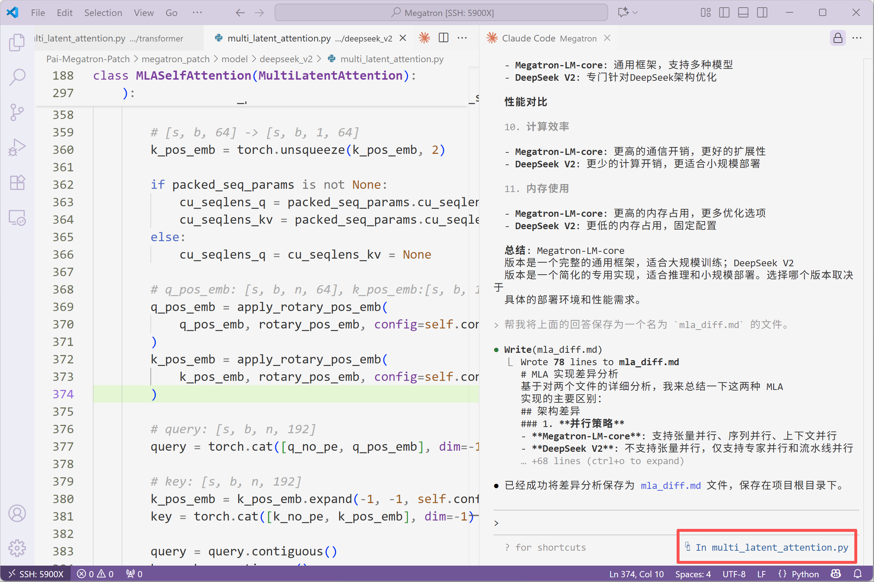Click the Claude Code icon in the editor toolbar
Image resolution: width=874 pixels, height=582 pixels.
tap(424, 38)
